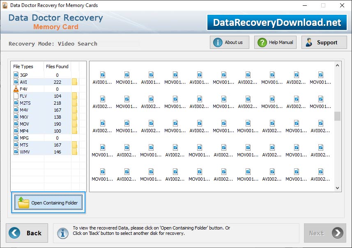Select the AVI row label

[x=23, y=82]
